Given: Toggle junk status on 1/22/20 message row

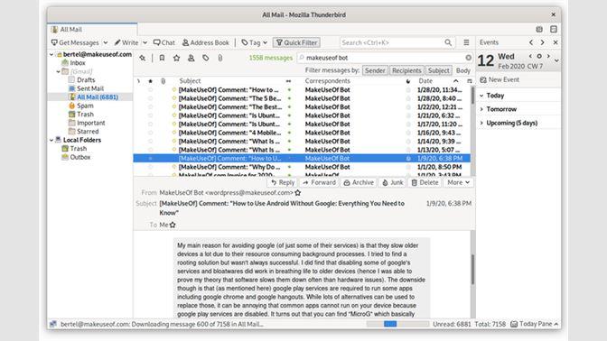Looking at the screenshot, I should tap(408, 107).
